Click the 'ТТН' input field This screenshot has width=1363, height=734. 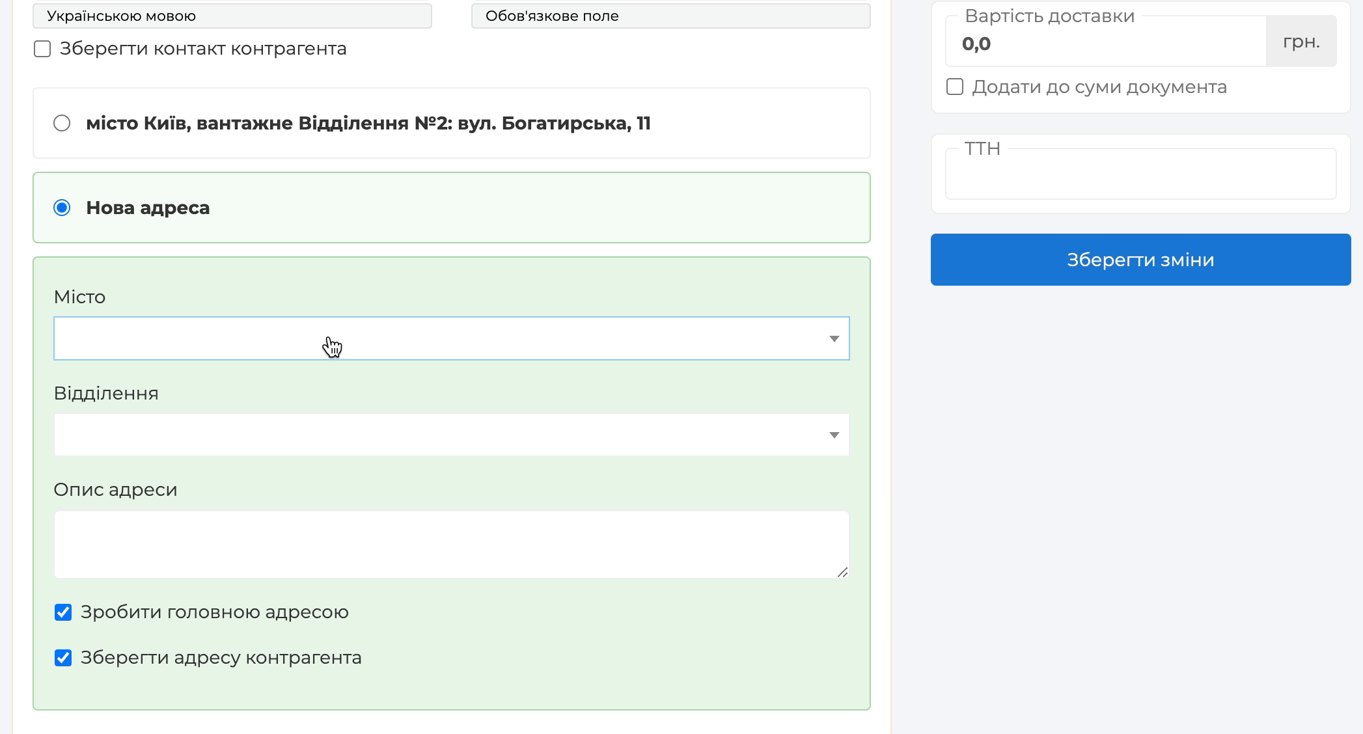point(1140,174)
